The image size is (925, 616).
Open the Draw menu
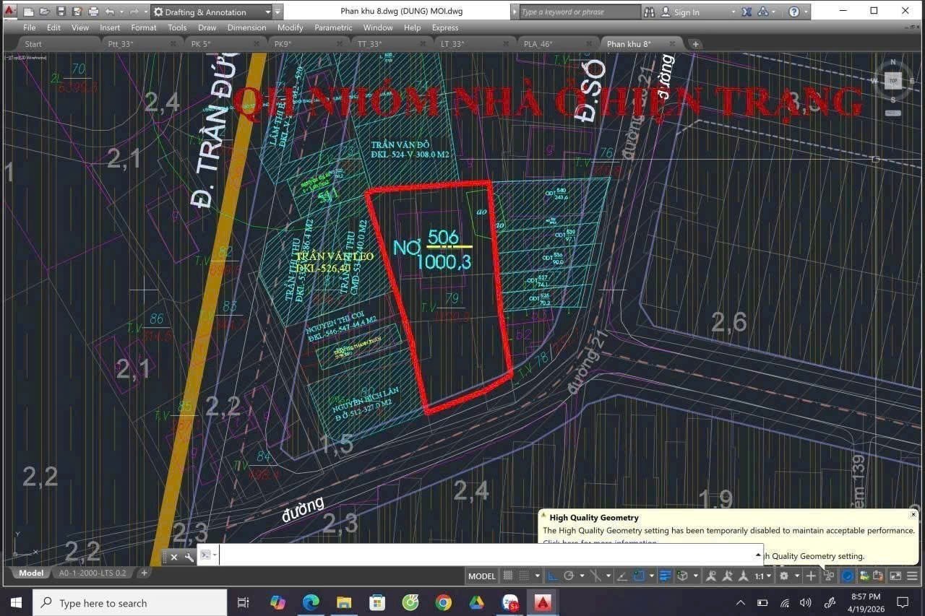coord(207,27)
